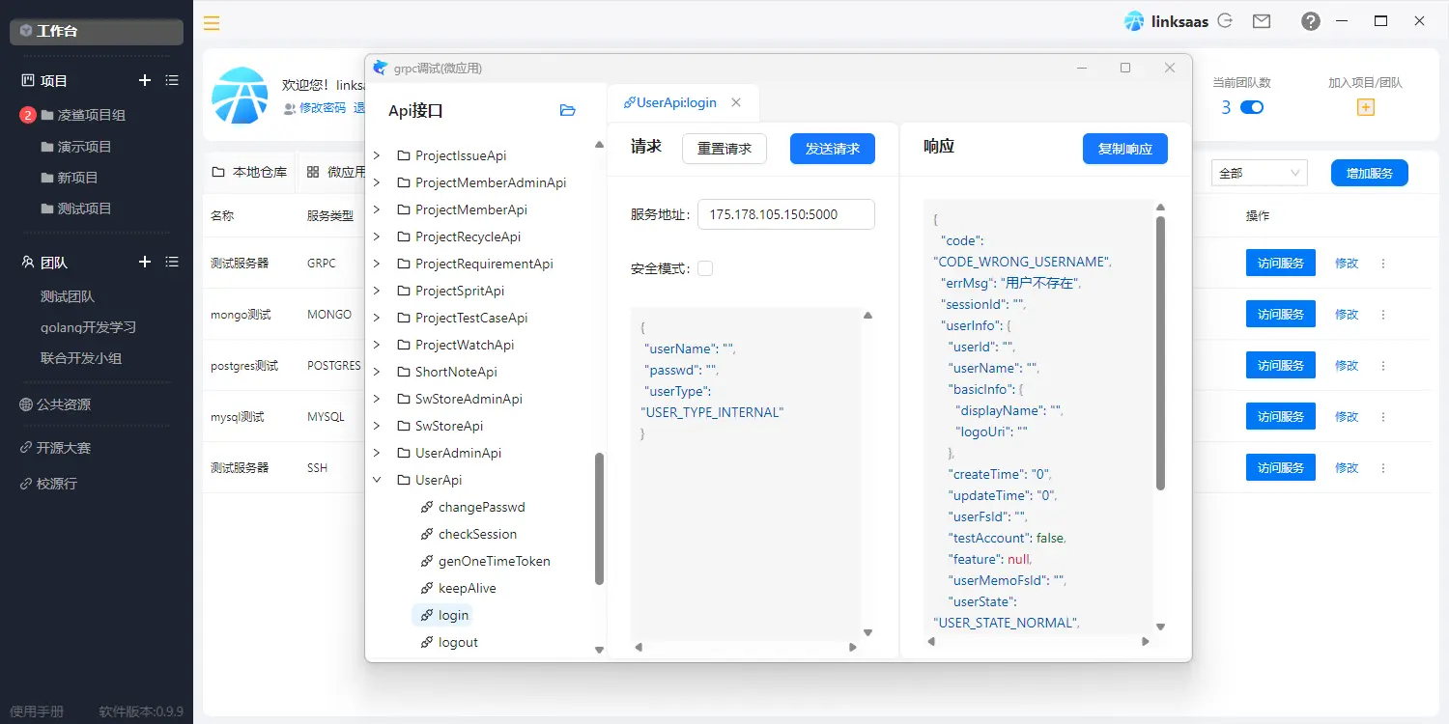Open the 演示项目 project

coord(85,147)
